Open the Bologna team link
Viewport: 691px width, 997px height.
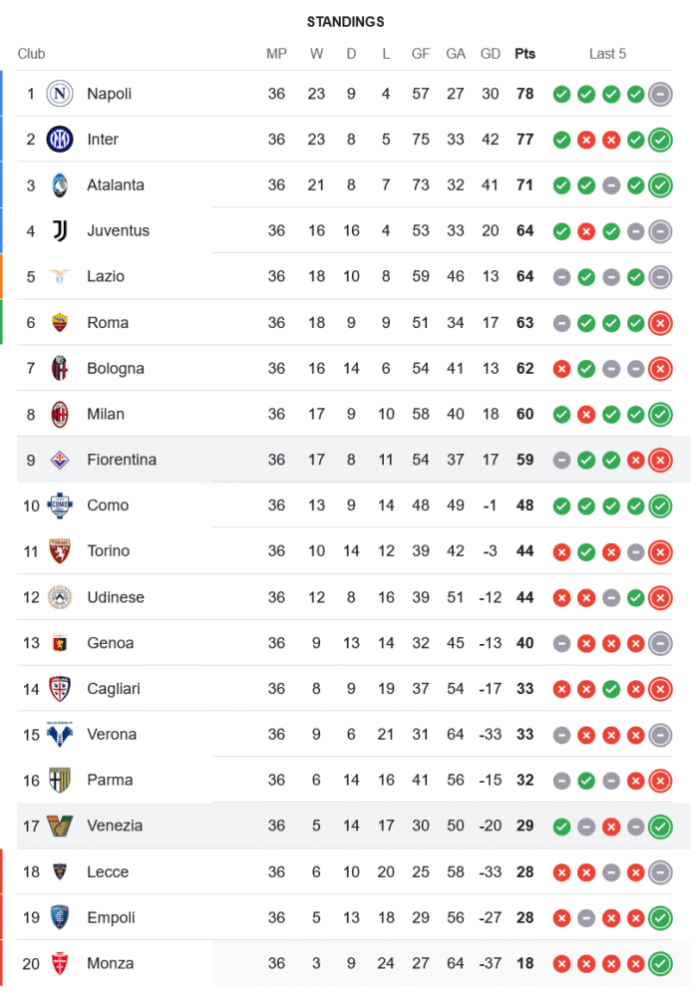(116, 369)
